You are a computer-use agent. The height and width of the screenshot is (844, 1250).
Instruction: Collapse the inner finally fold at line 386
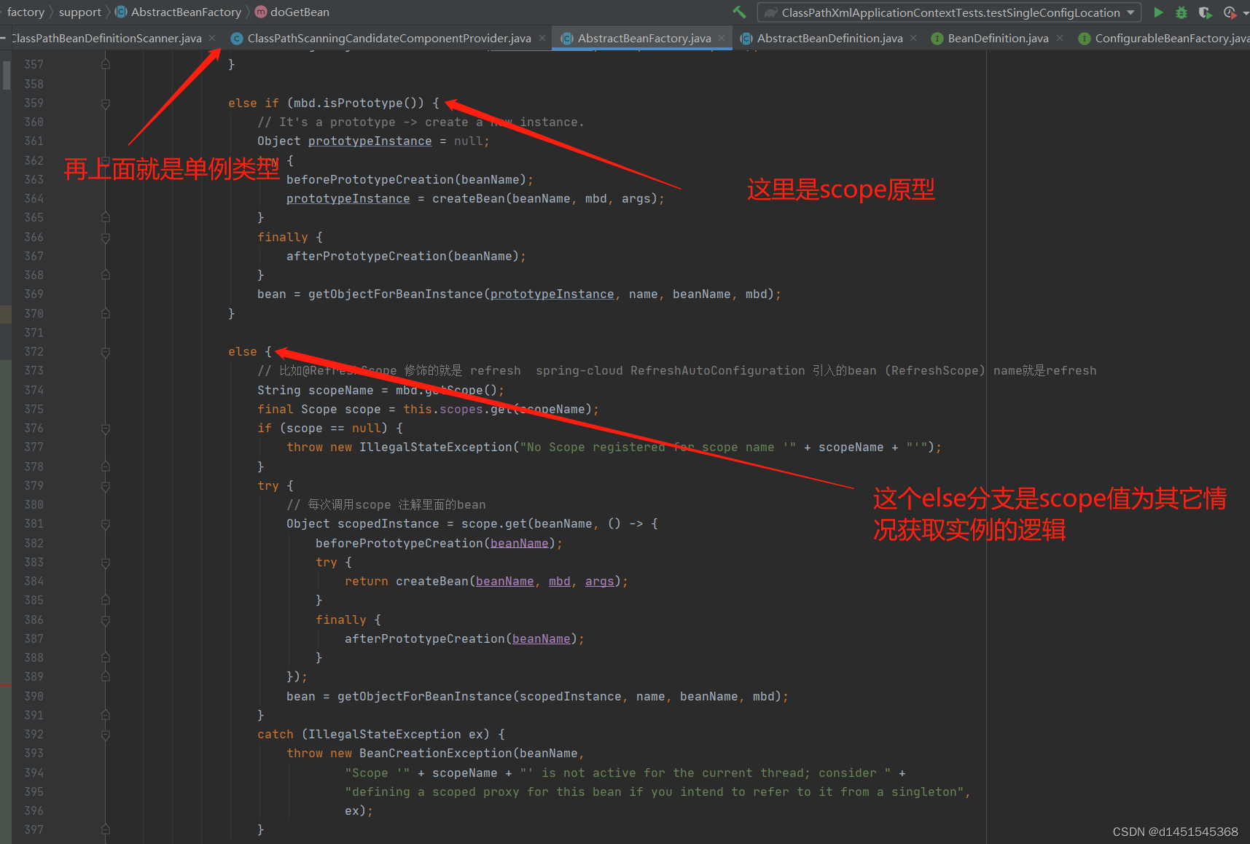click(106, 620)
